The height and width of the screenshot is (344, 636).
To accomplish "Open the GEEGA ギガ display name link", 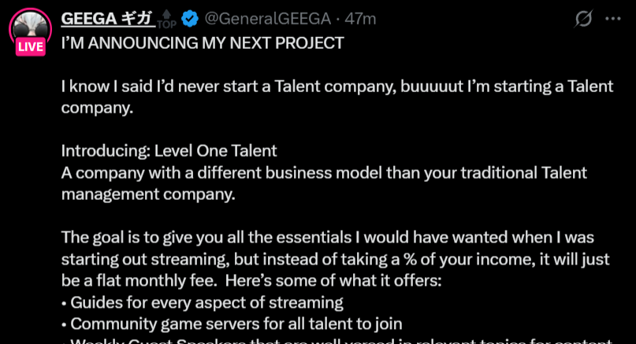I will coord(107,19).
